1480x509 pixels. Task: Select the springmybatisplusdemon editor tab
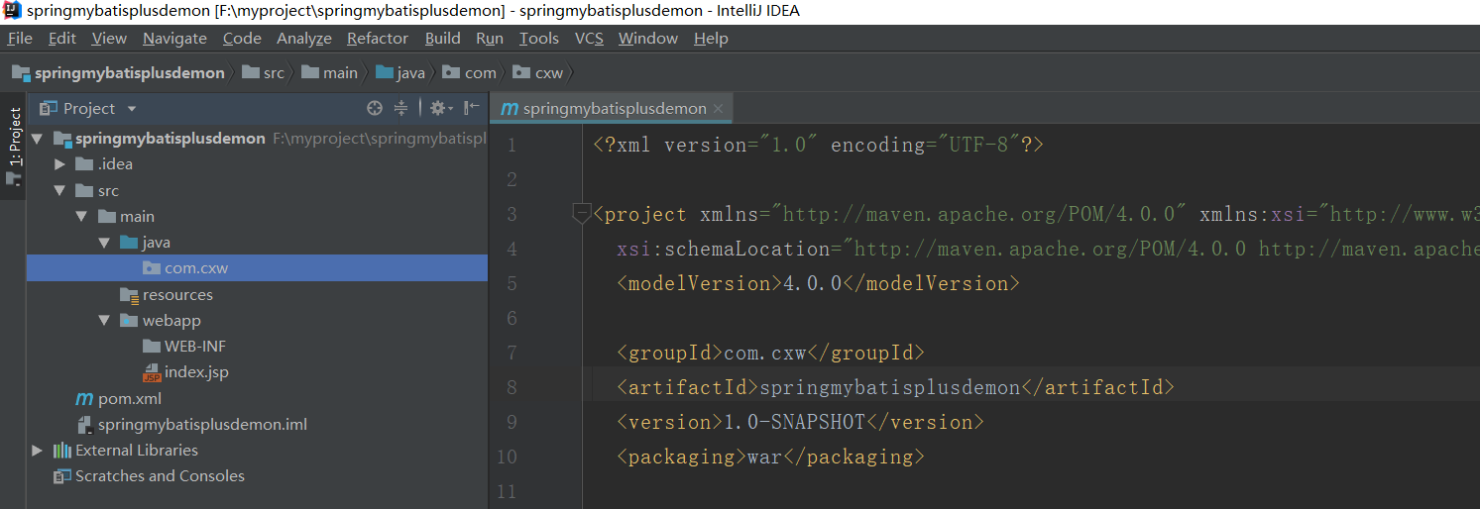pos(613,108)
